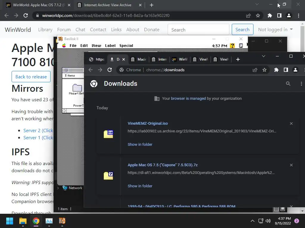The height and width of the screenshot is (228, 305).
Task: Open the Edit menu in Basilisk II
Action: [84, 45]
